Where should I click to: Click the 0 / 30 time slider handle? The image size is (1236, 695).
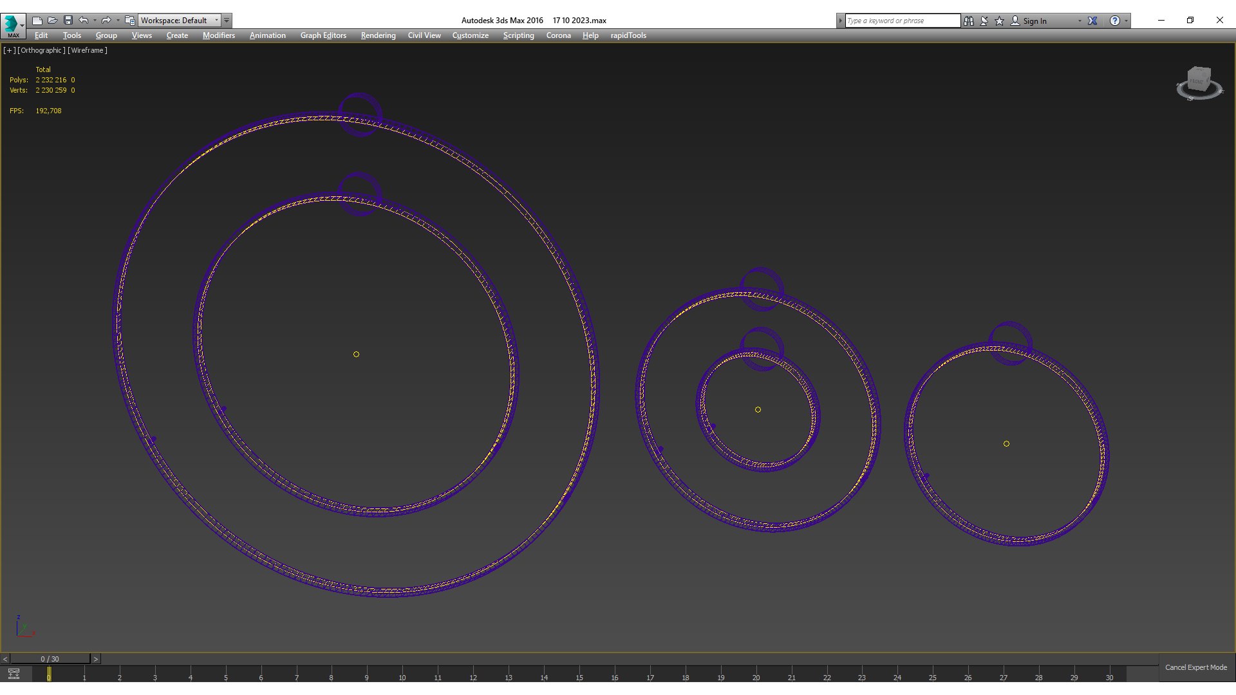[50, 659]
